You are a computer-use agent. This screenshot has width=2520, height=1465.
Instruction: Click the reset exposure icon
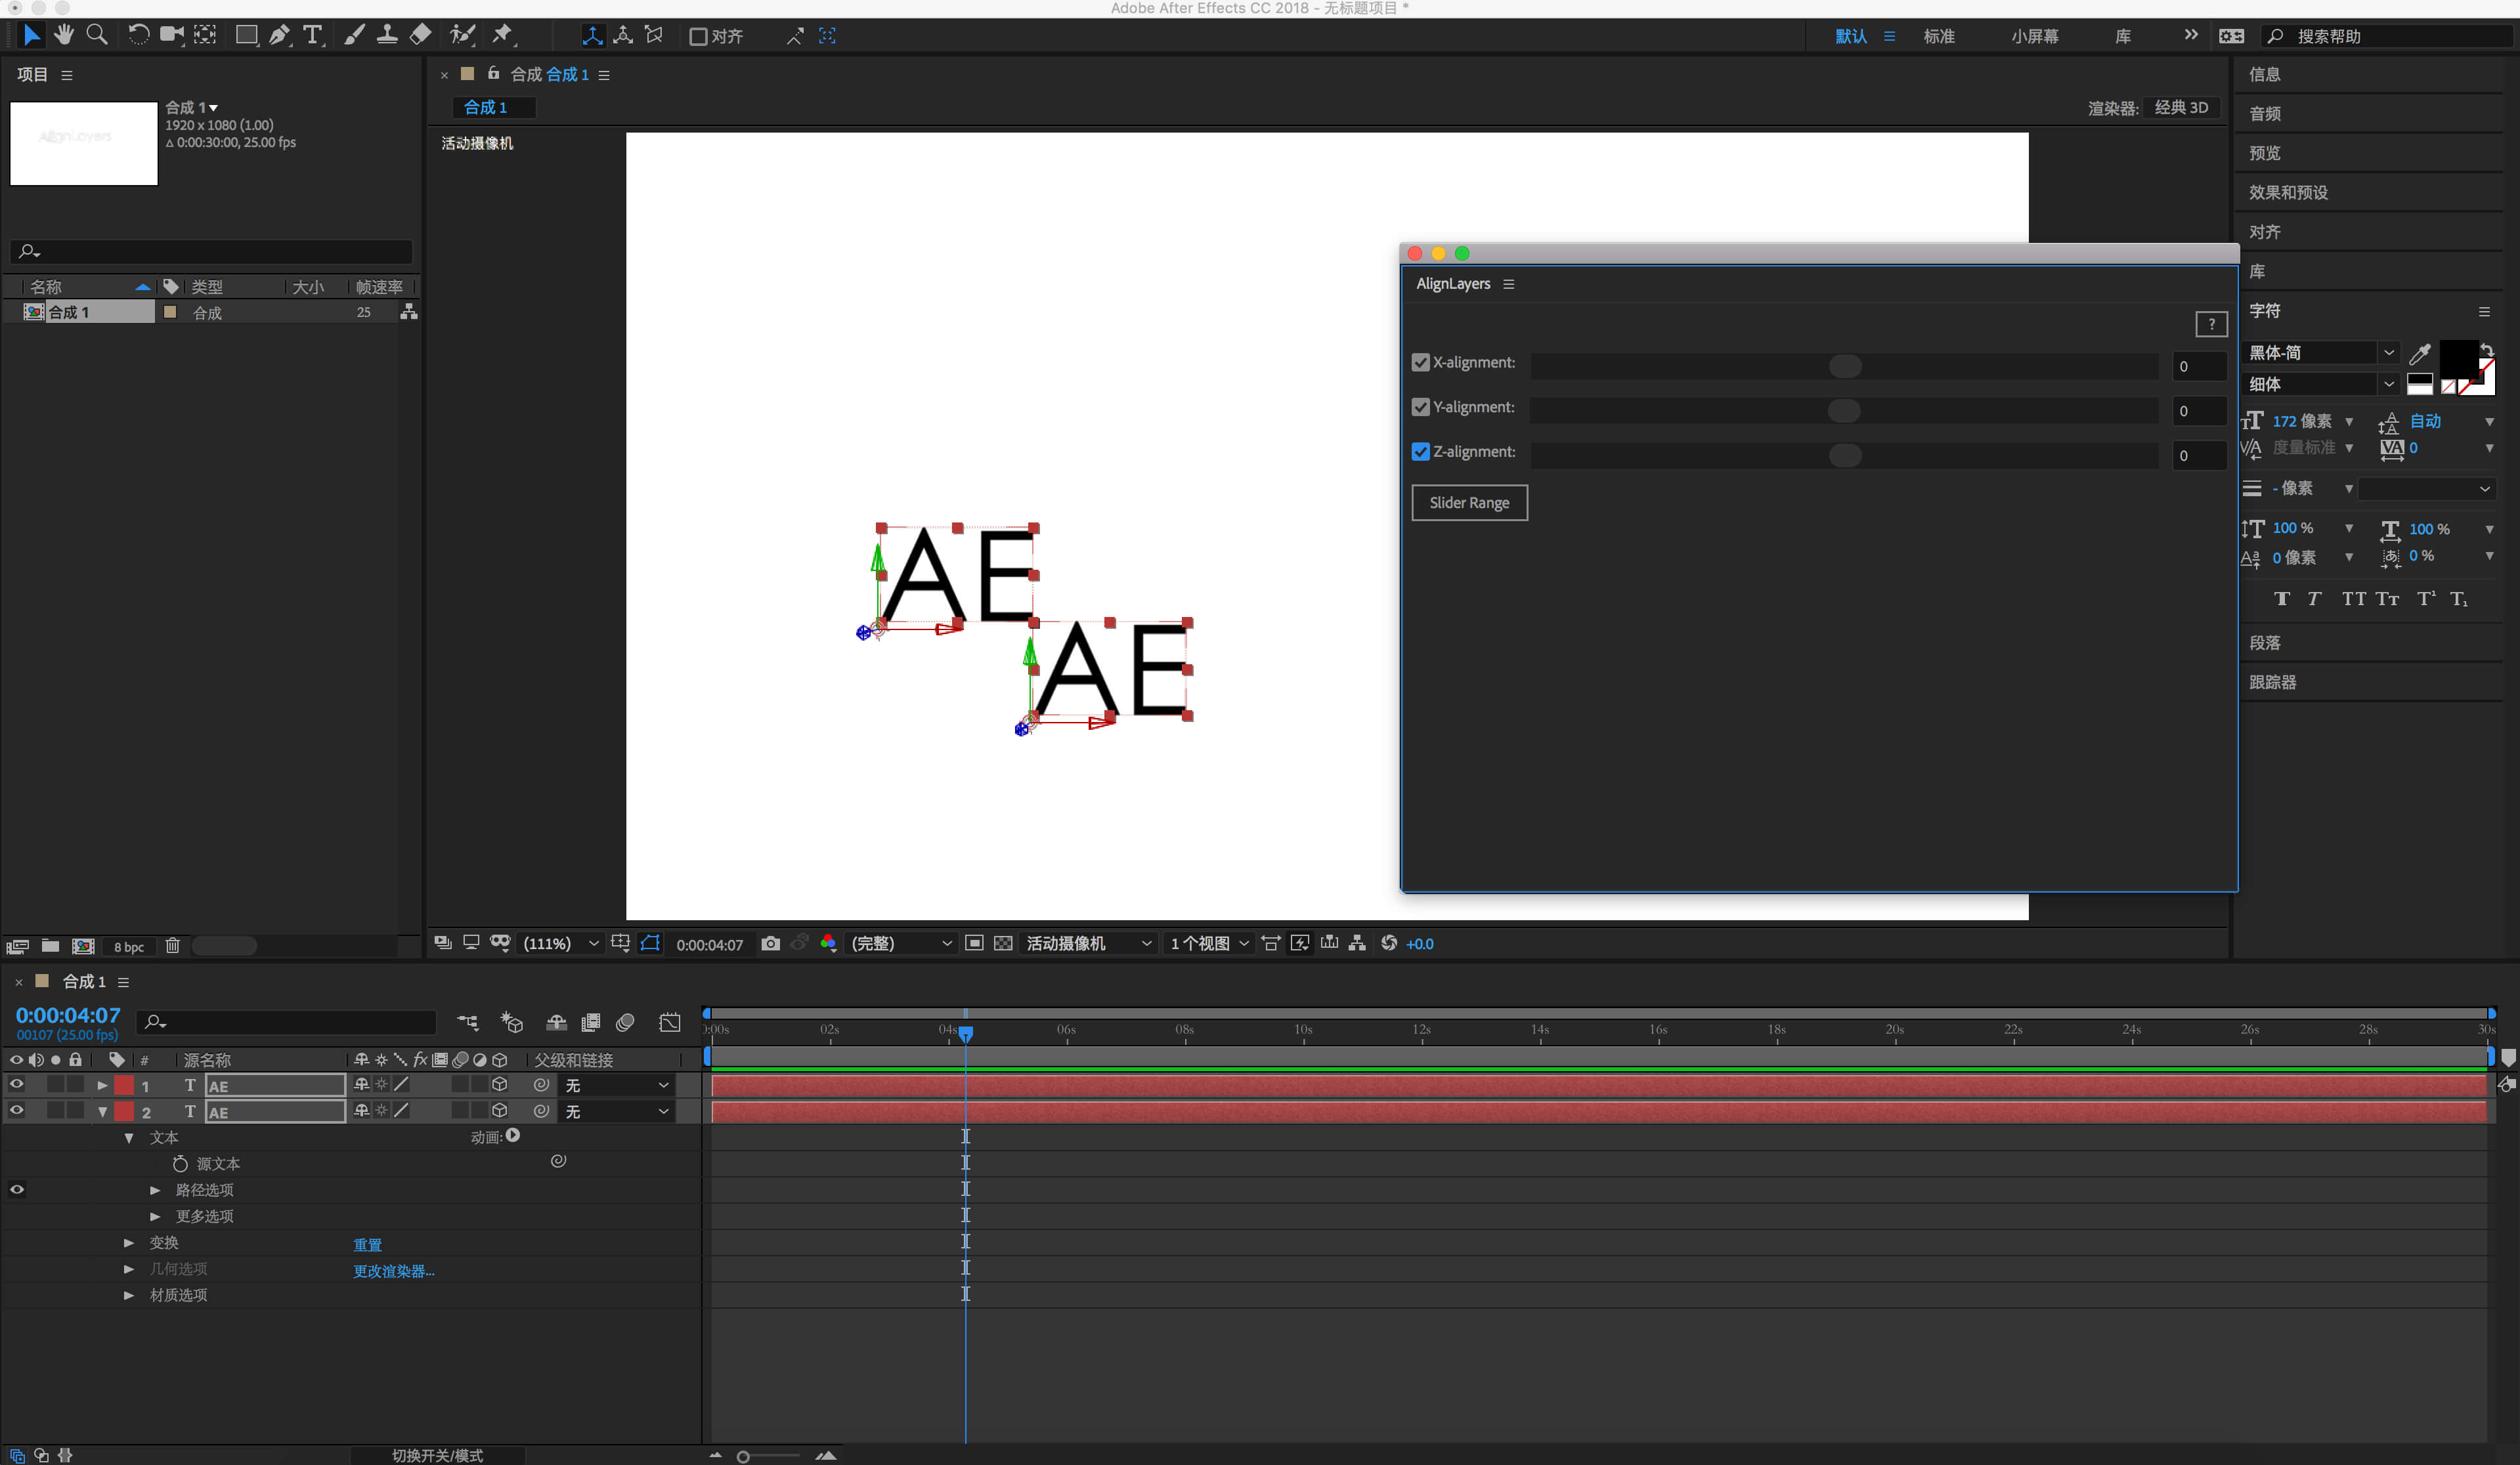[x=1389, y=943]
